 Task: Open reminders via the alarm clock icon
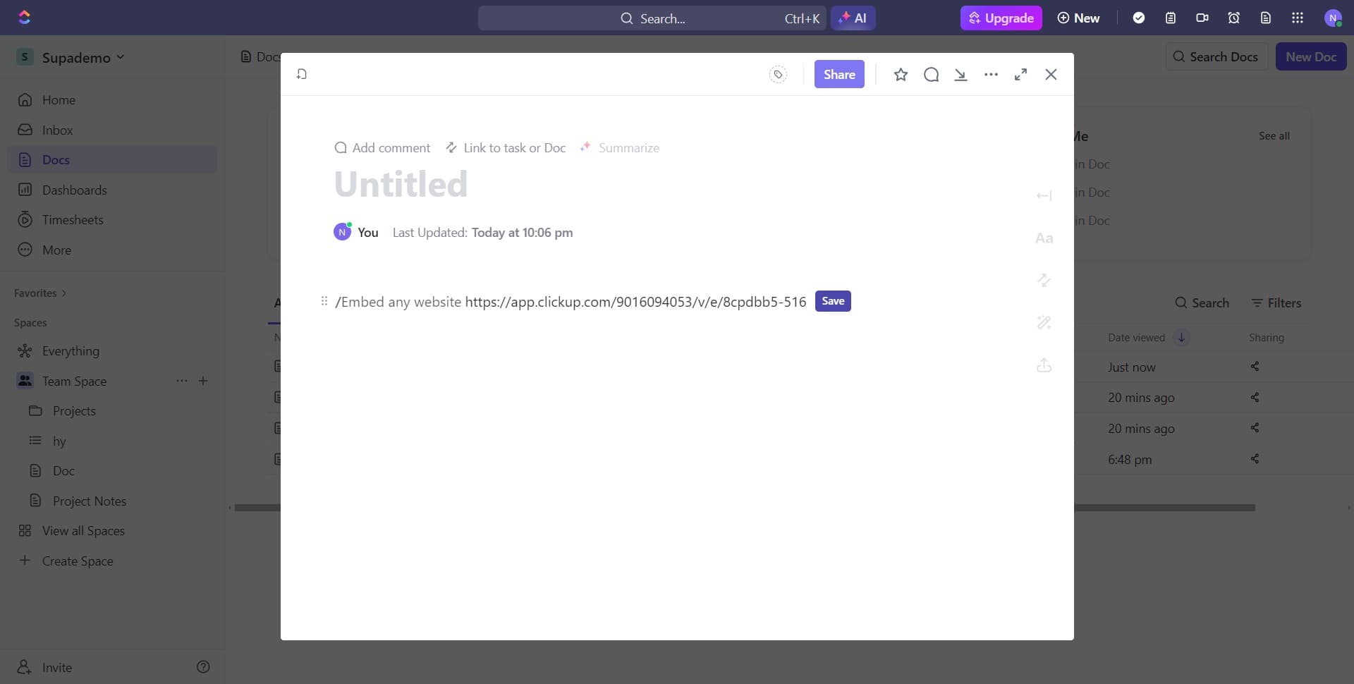point(1233,18)
